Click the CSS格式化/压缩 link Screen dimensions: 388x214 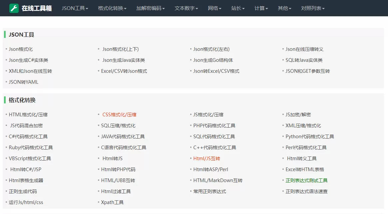(119, 114)
